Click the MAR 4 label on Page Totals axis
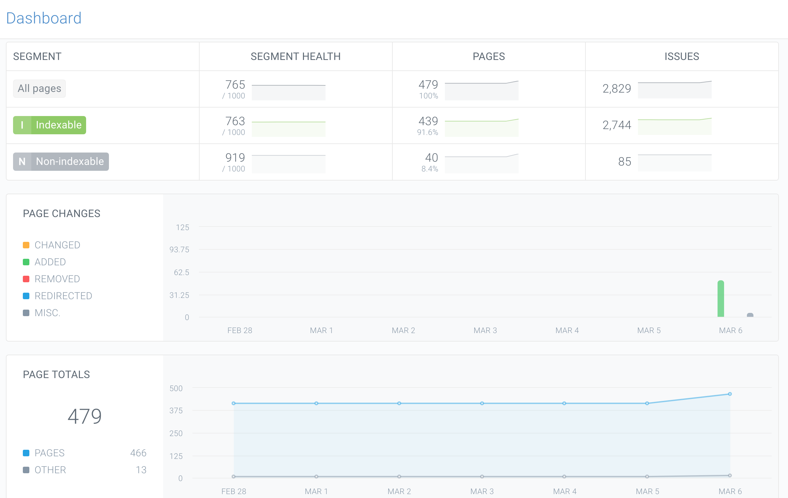Viewport: 788px width, 498px height. coord(565,491)
